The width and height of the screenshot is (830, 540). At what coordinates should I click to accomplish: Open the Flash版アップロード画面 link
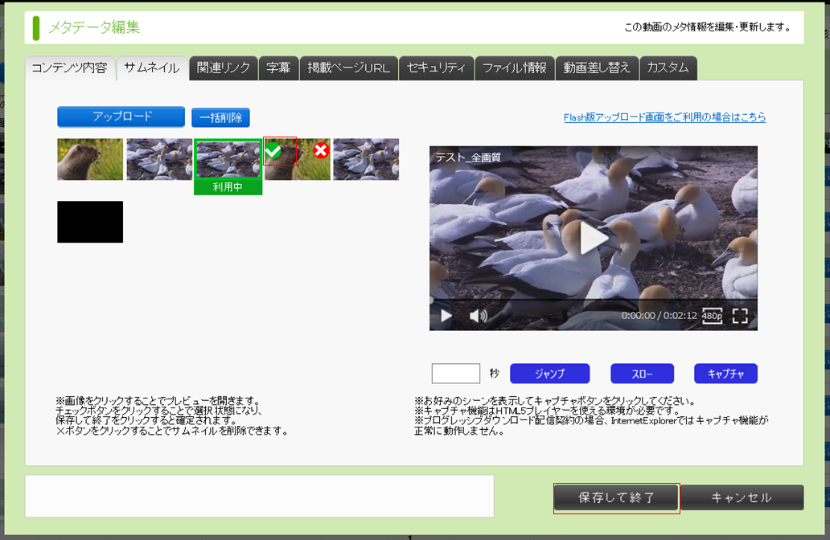[x=664, y=117]
